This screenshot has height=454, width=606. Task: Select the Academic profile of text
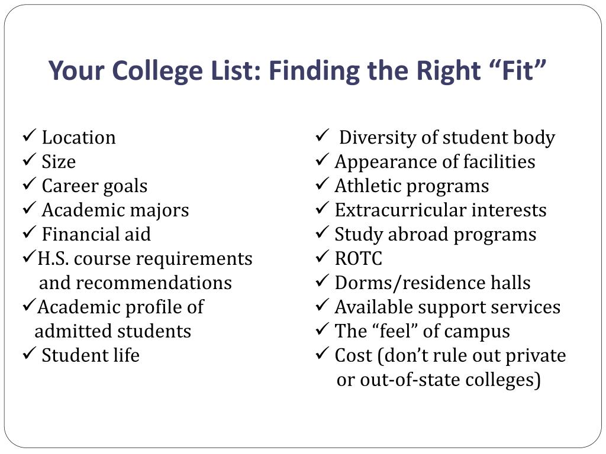(121, 307)
